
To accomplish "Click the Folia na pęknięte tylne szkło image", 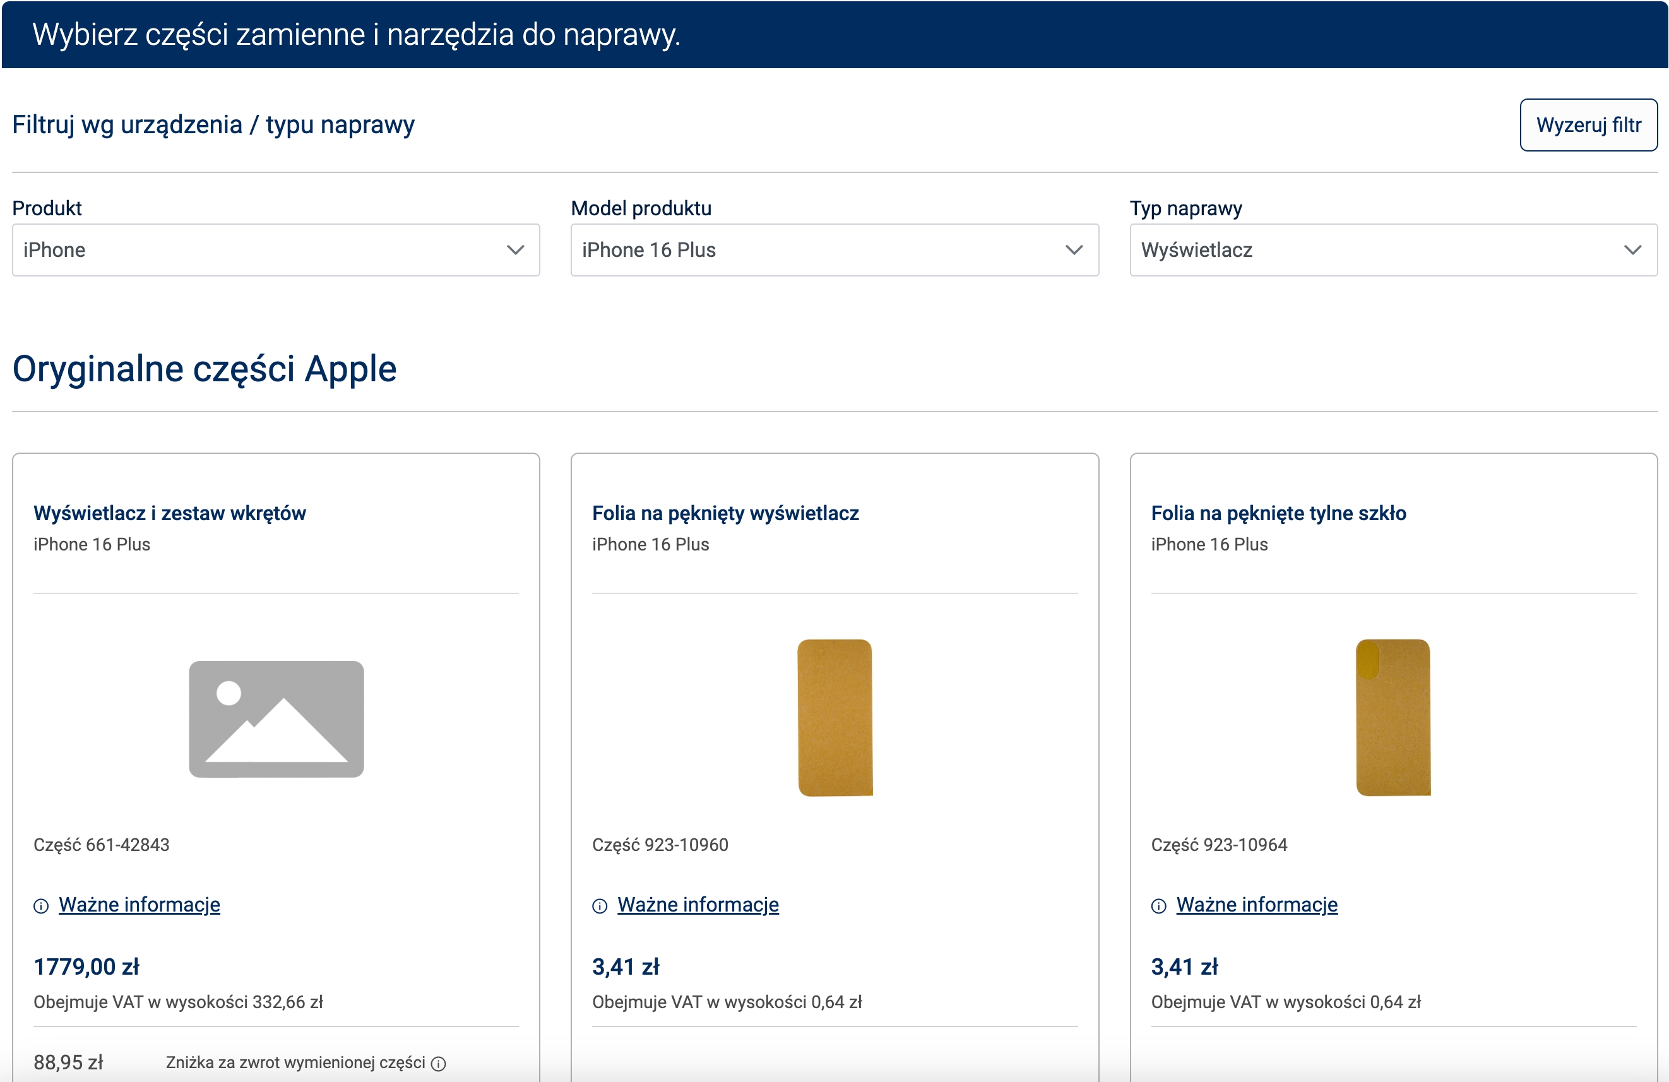I will 1393,717.
